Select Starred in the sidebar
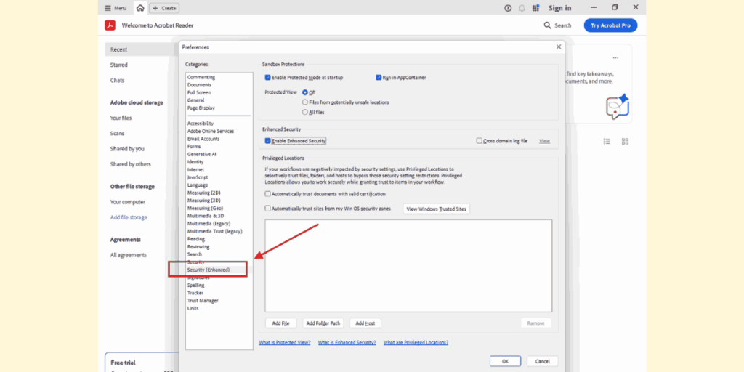Screen dimensions: 744x372 (119, 65)
